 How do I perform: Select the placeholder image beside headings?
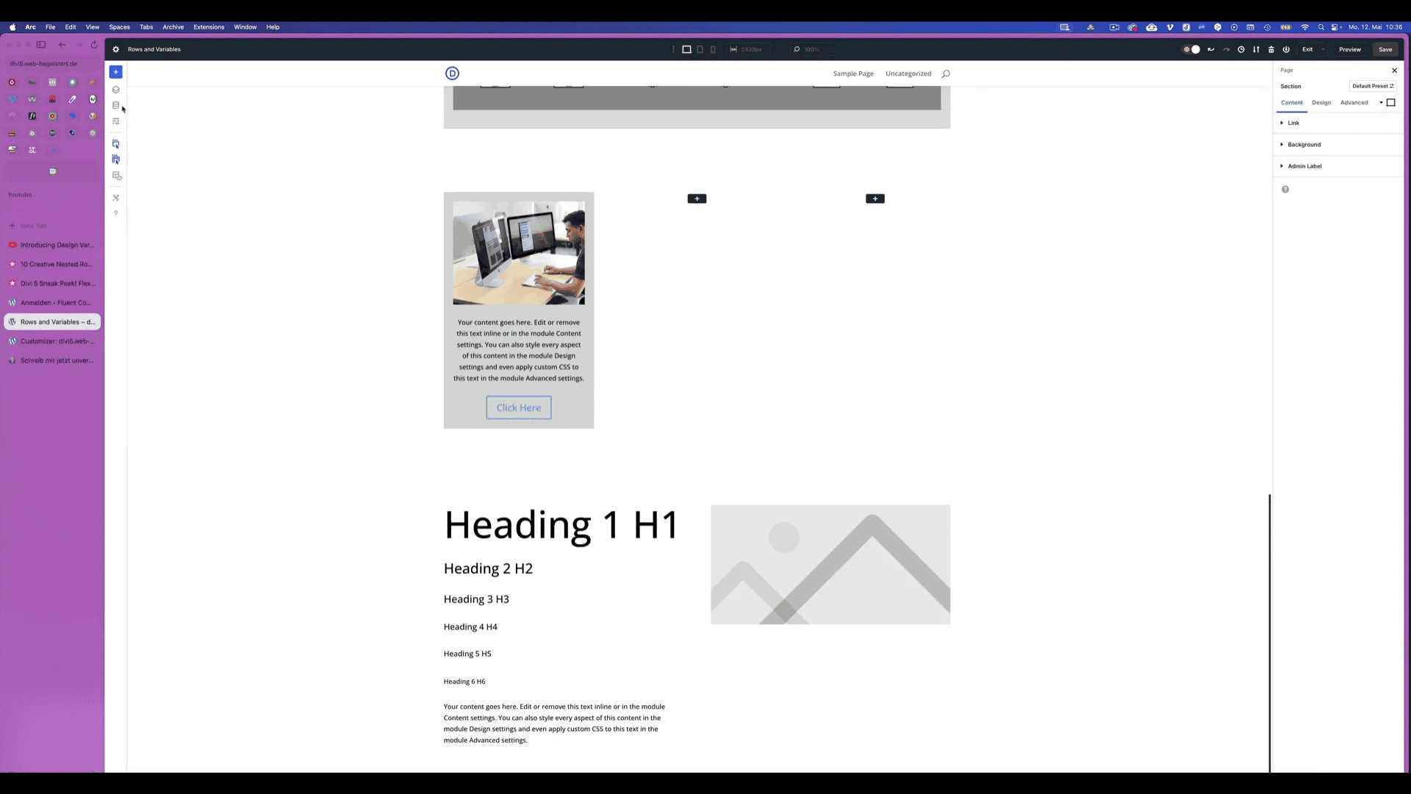830,565
